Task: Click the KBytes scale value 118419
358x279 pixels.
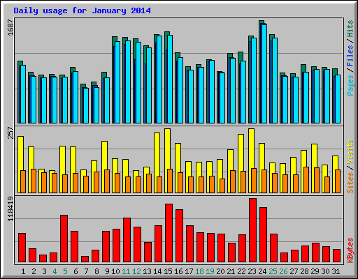Action: pyautogui.click(x=10, y=209)
